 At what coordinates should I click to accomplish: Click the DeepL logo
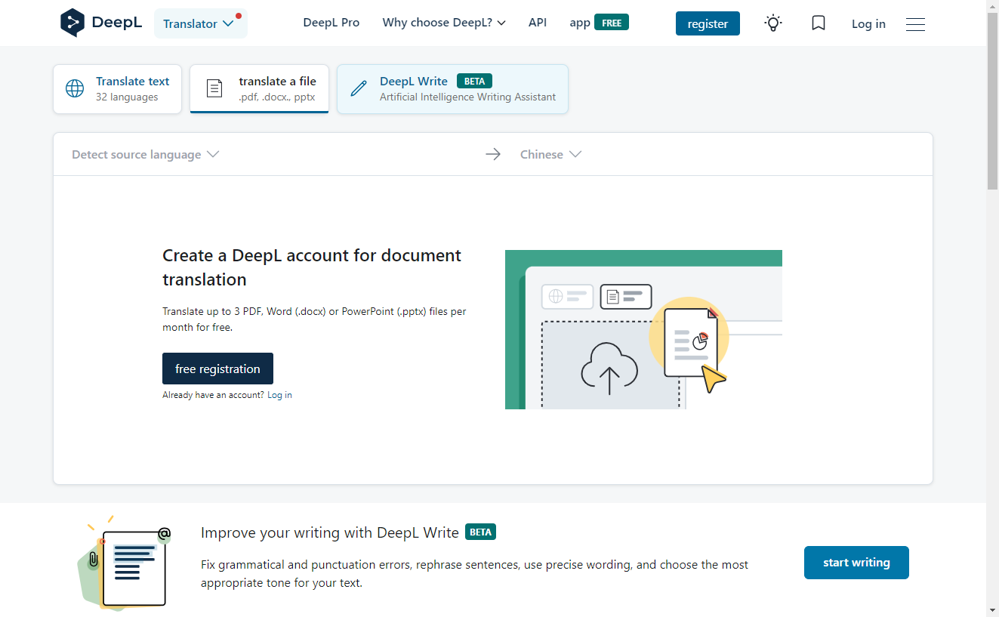tap(100, 23)
